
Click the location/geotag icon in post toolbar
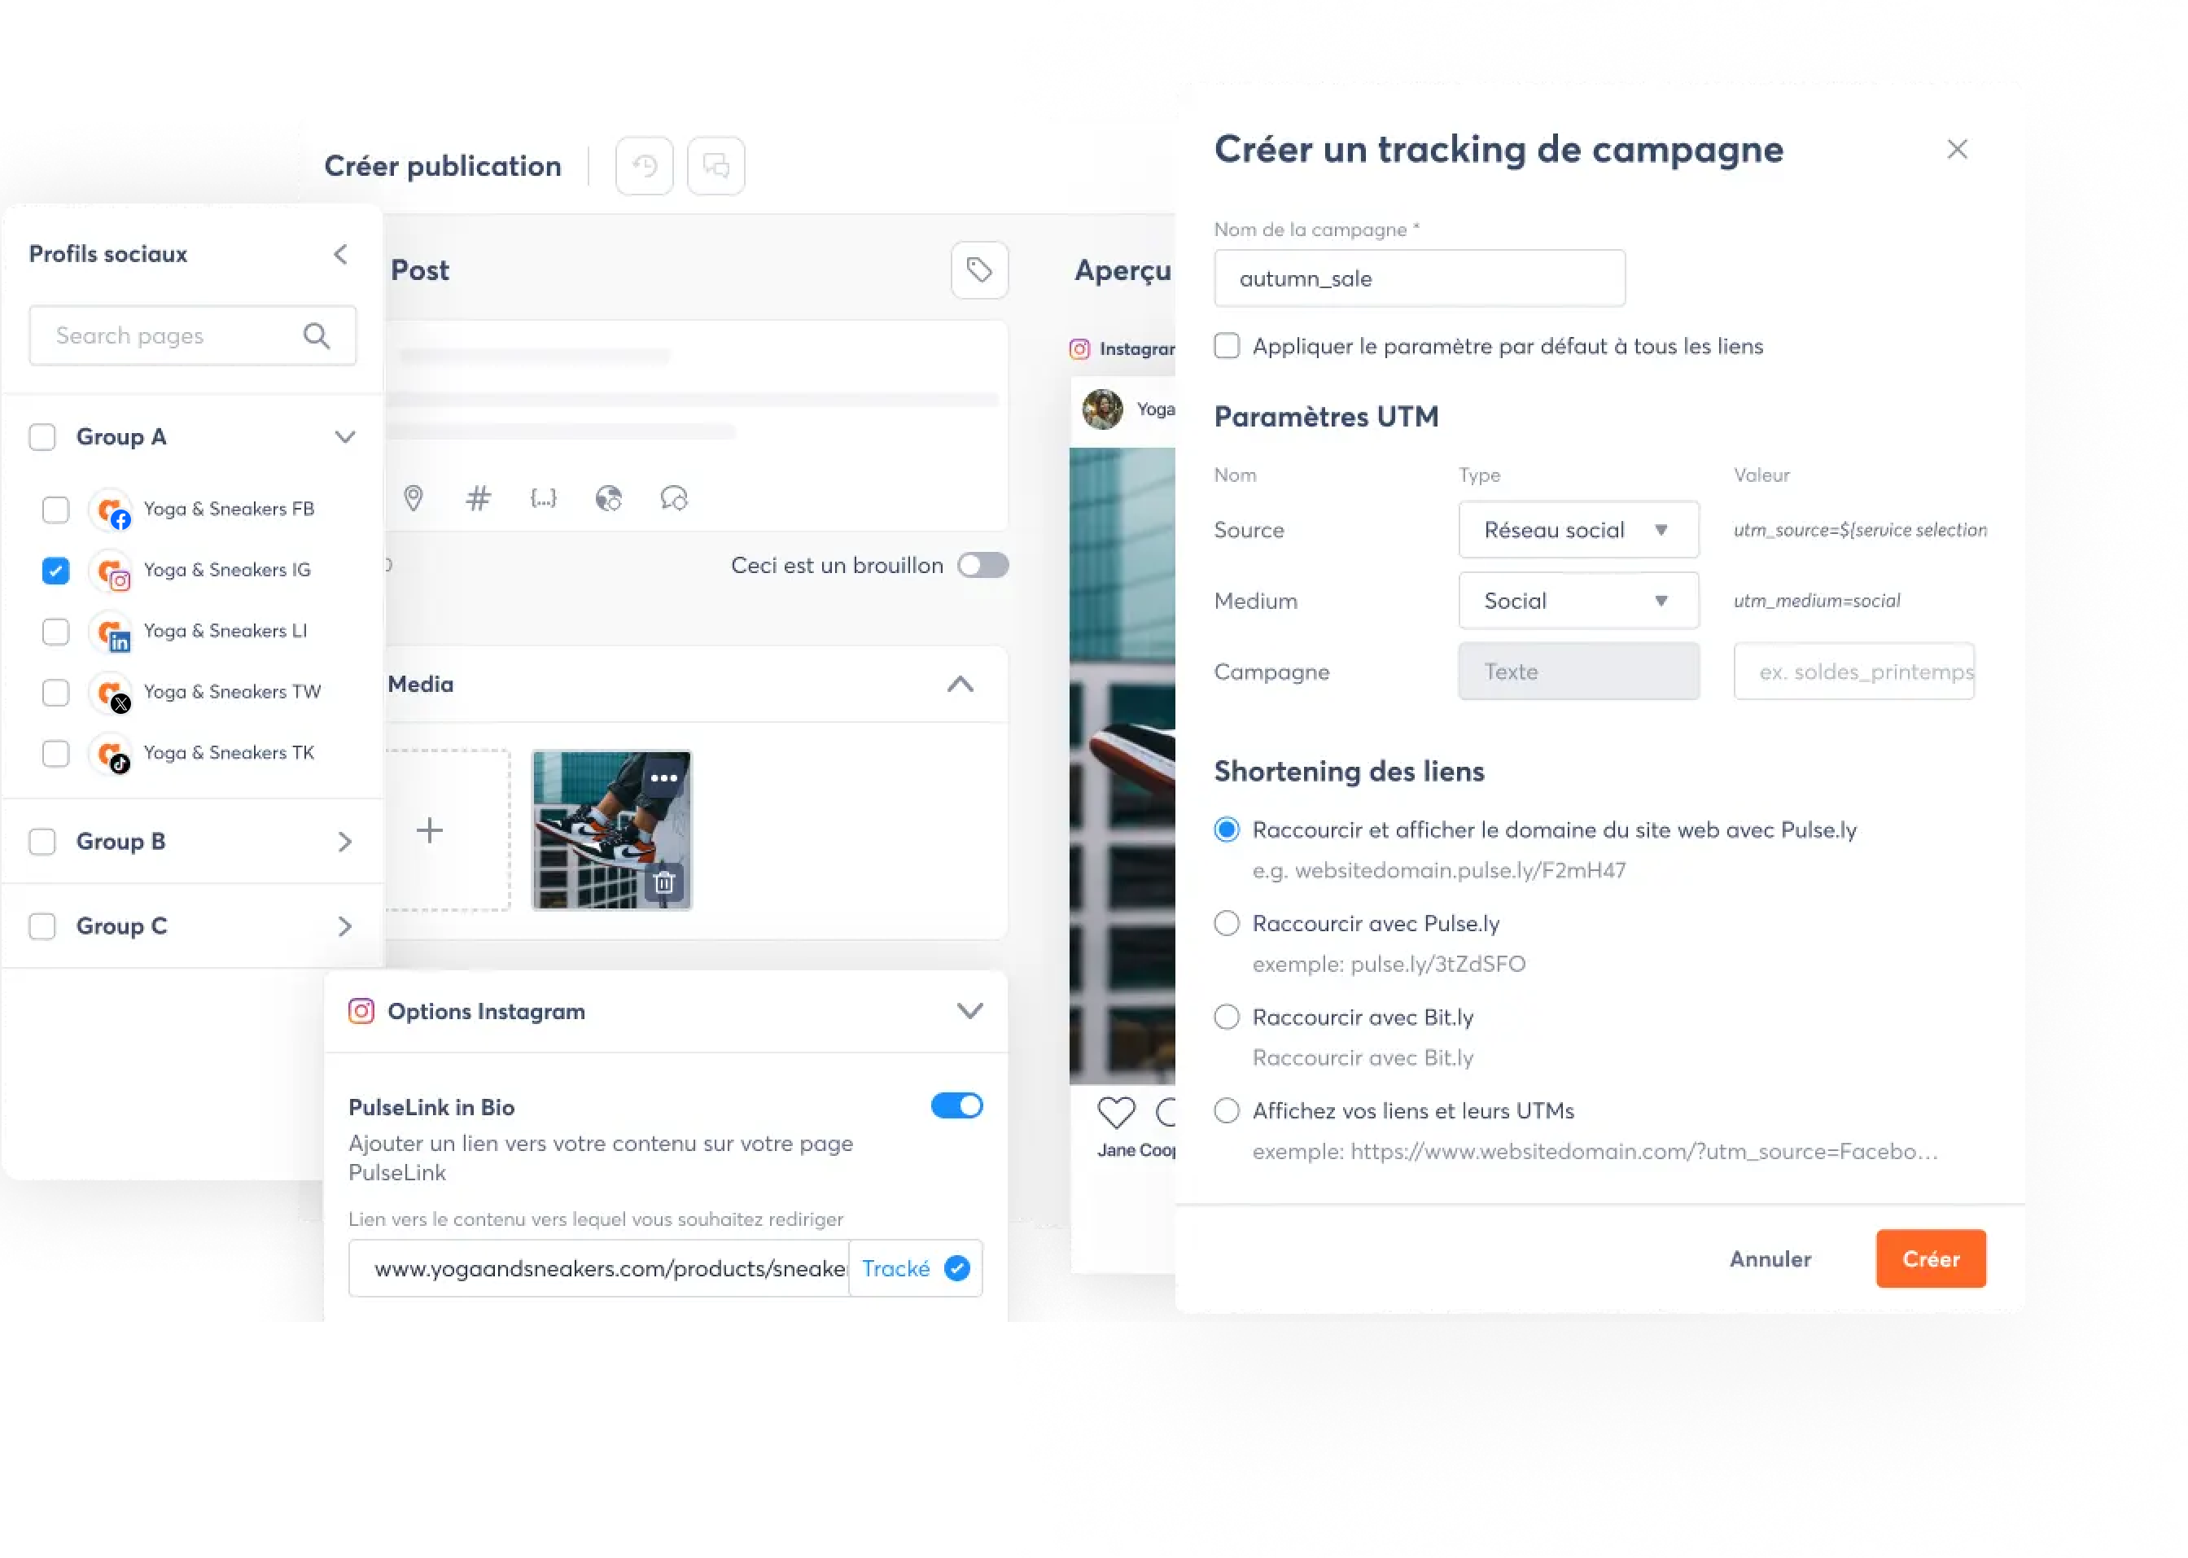tap(414, 497)
